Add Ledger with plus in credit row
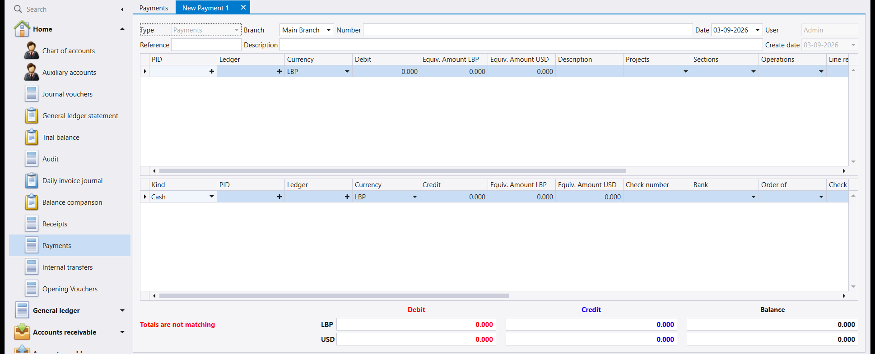875x354 pixels. click(x=347, y=197)
